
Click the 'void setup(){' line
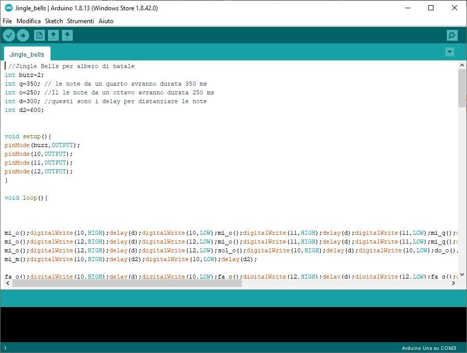[x=28, y=136]
